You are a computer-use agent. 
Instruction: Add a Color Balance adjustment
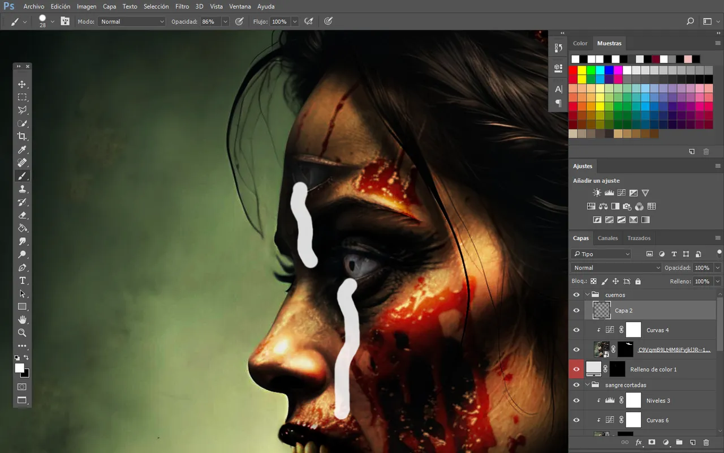[x=603, y=207]
